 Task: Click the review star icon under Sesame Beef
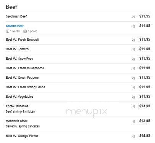click(8, 31)
